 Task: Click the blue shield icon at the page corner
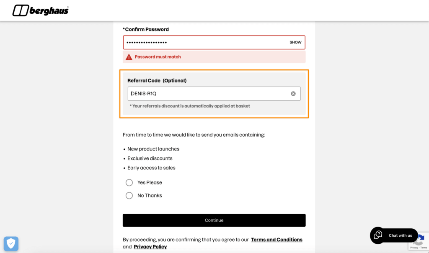coord(11,244)
